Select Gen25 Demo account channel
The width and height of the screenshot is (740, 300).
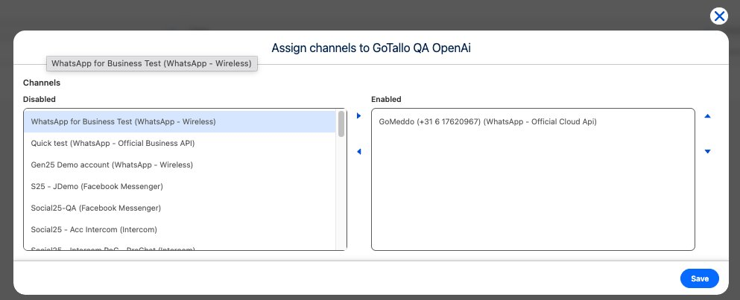[180, 165]
